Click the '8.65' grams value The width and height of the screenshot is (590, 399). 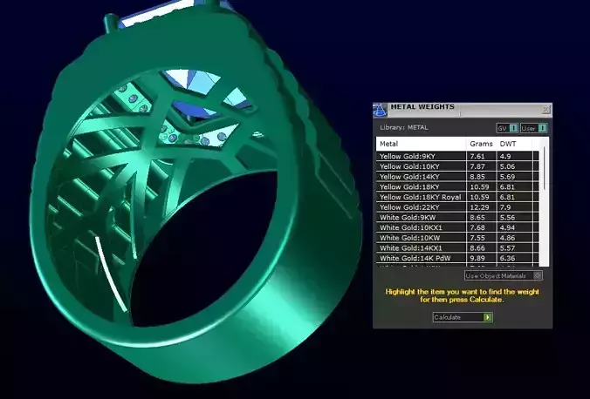(x=477, y=217)
